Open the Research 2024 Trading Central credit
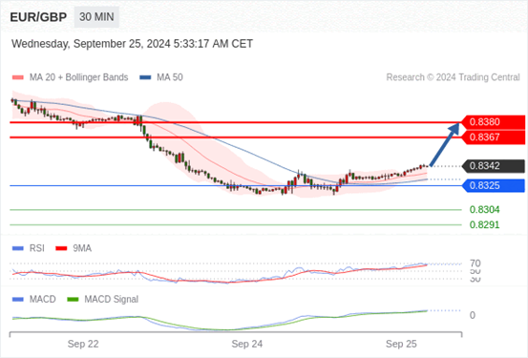The image size is (528, 358). point(453,77)
